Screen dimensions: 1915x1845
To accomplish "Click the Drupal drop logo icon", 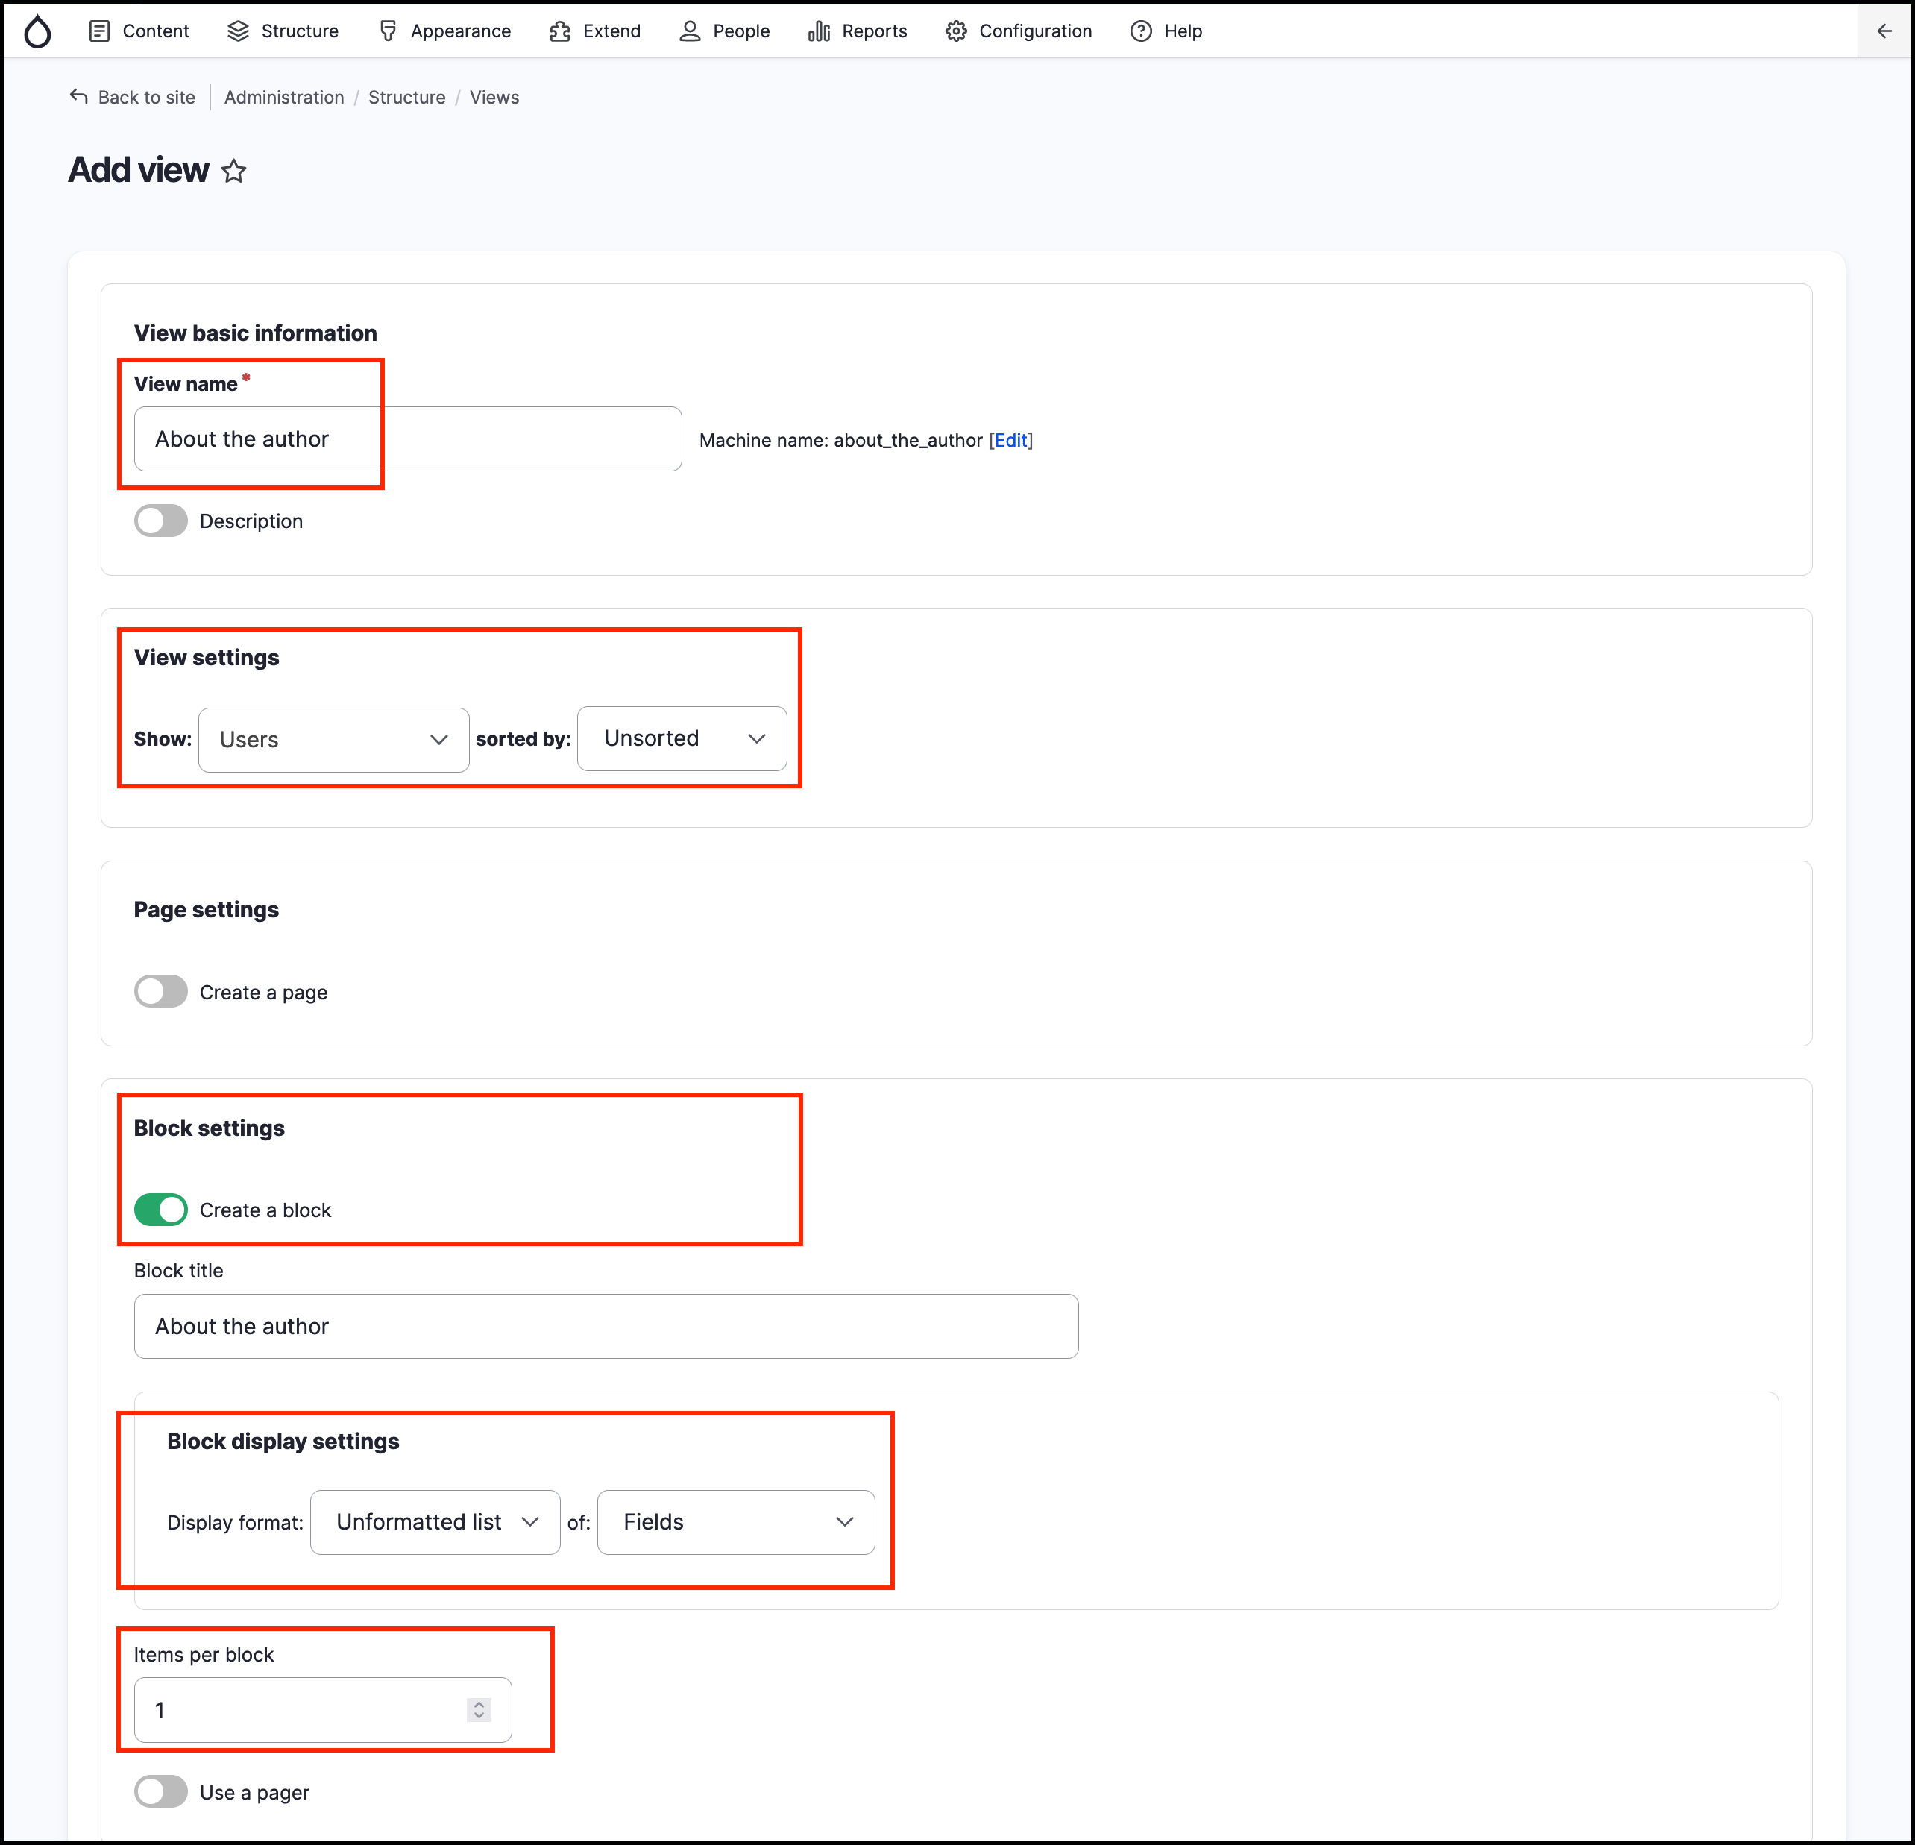I will [x=37, y=31].
